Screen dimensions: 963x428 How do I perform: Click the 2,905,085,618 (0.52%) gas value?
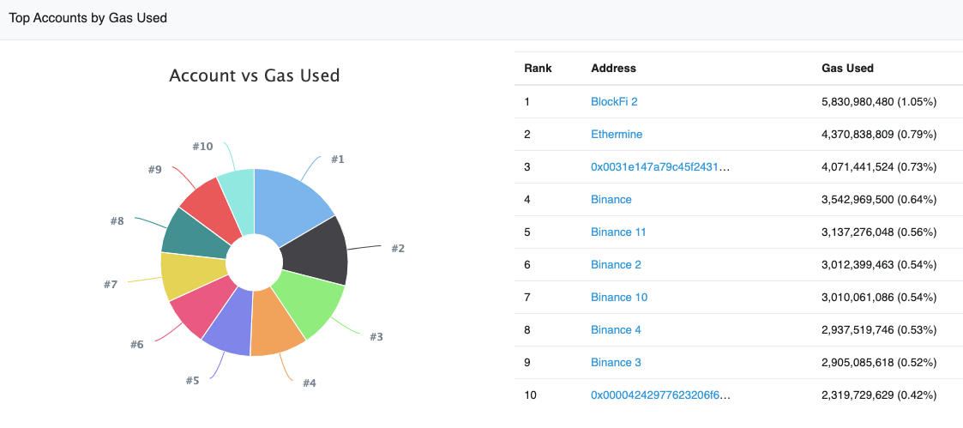point(879,362)
